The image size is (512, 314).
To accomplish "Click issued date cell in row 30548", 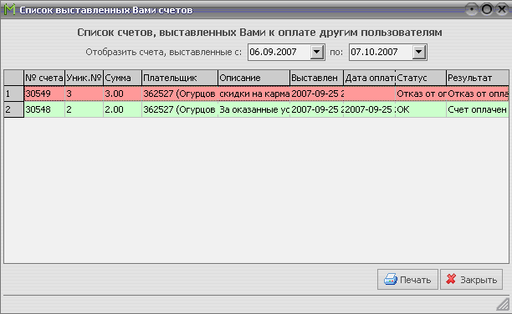I will pos(316,109).
